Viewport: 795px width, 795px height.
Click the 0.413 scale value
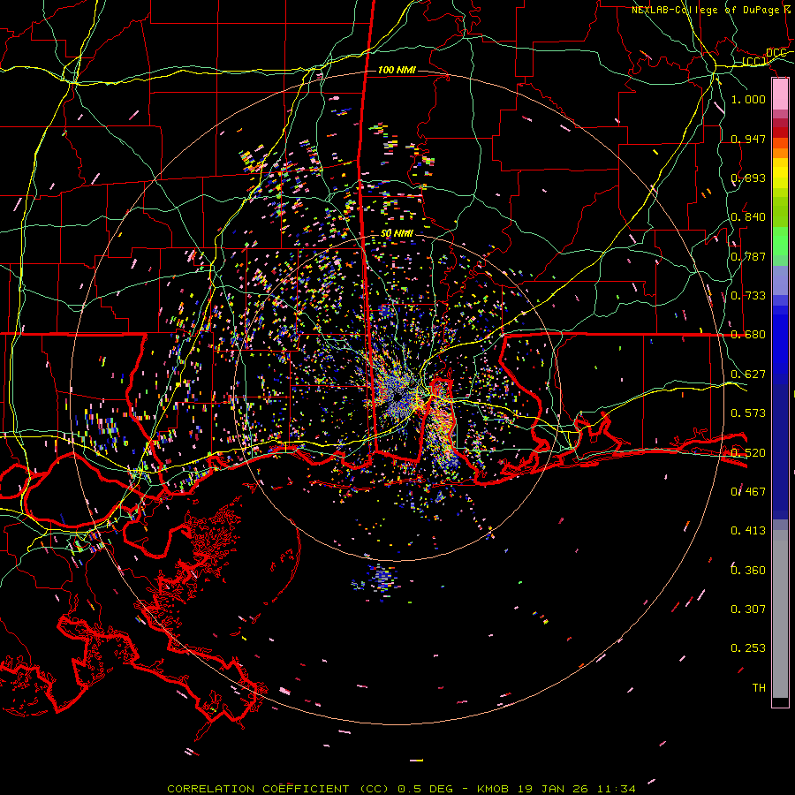point(748,531)
